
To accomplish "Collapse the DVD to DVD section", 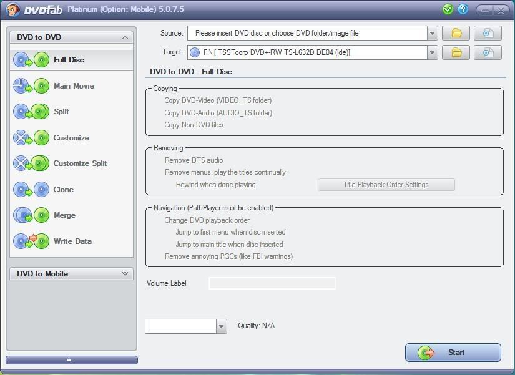I will click(125, 37).
